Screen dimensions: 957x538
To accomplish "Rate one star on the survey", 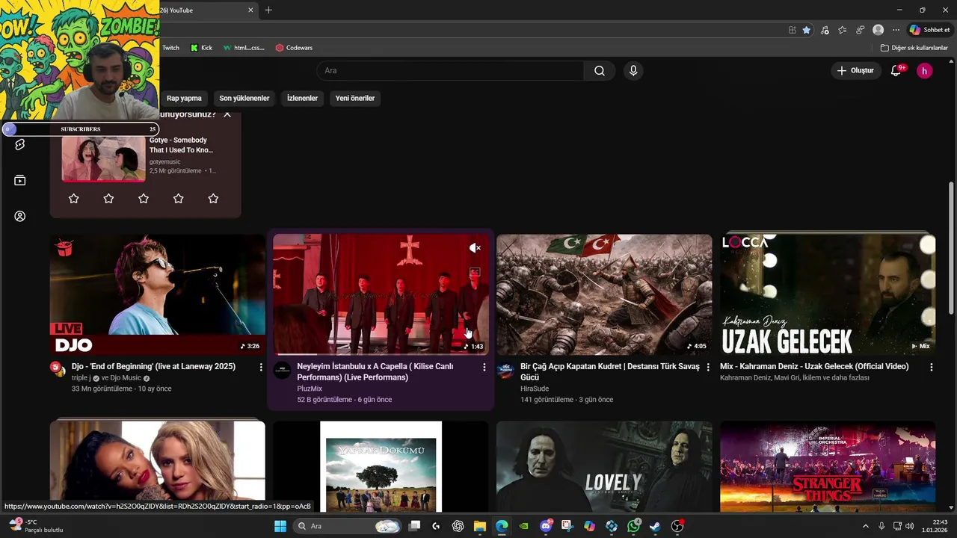I will point(73,198).
